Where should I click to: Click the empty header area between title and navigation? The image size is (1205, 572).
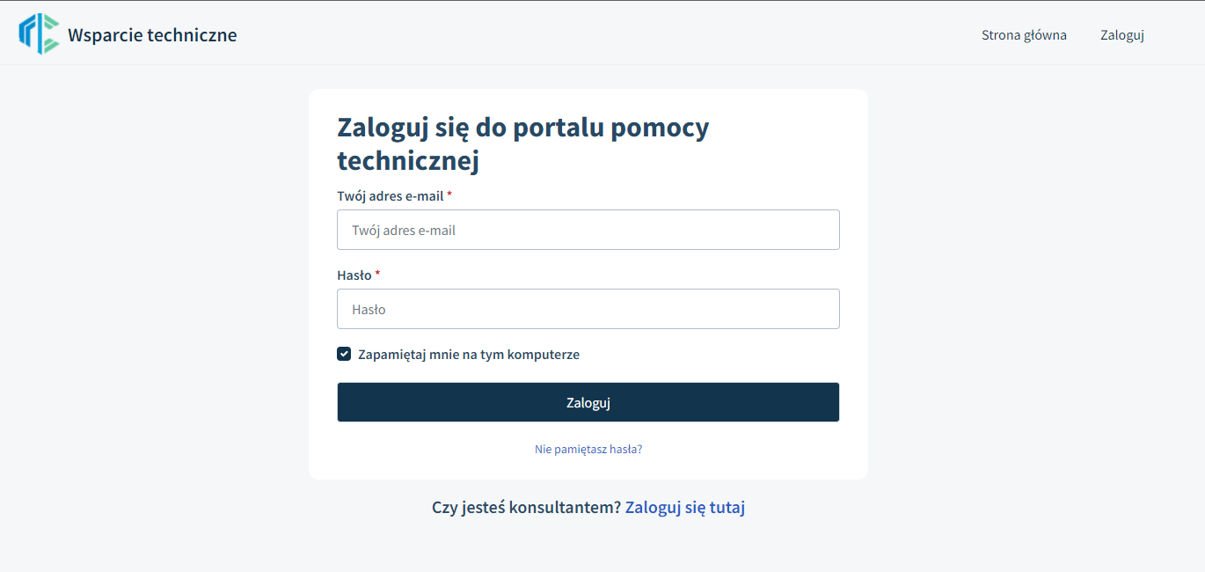click(x=607, y=35)
